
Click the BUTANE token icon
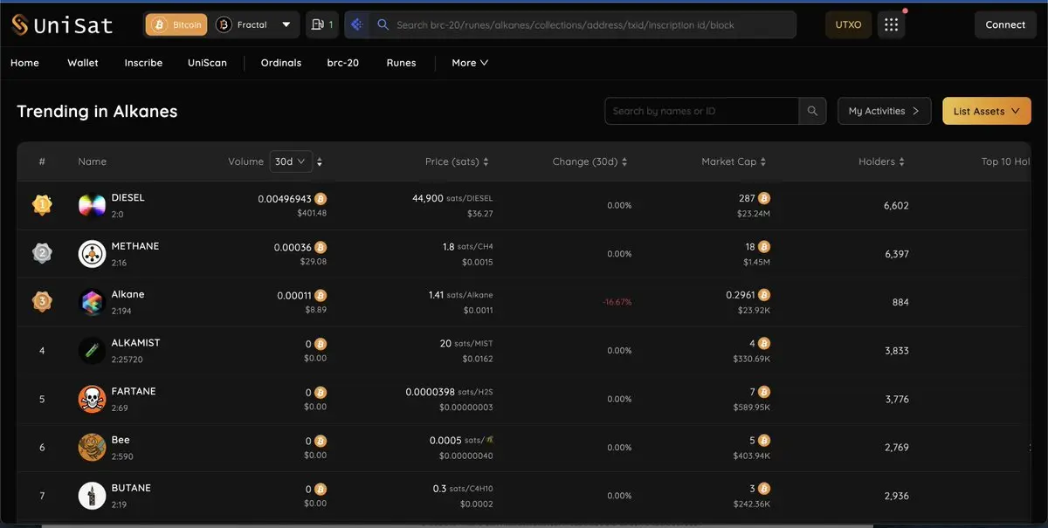(x=92, y=496)
